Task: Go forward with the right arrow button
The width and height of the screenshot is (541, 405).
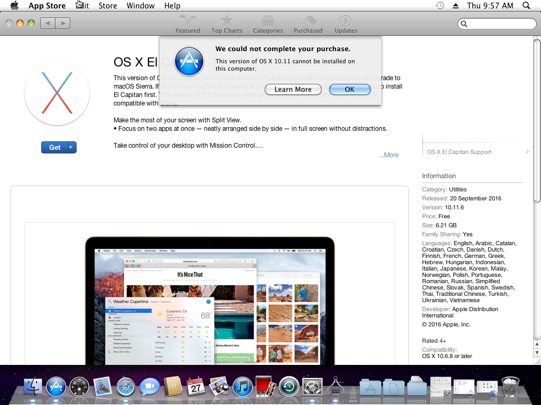Action: coord(63,23)
